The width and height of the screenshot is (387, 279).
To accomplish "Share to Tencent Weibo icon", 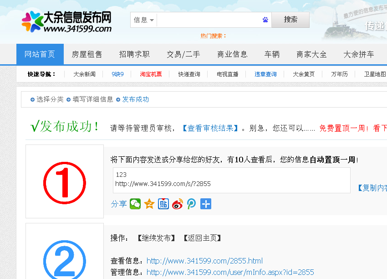I will coord(192,204).
